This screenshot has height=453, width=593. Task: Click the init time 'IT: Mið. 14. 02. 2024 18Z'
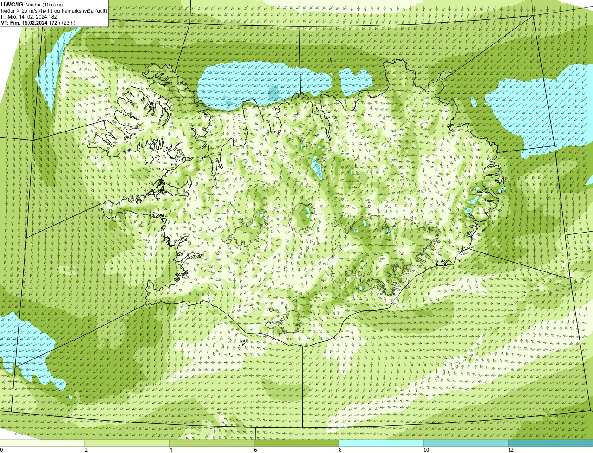[x=29, y=16]
